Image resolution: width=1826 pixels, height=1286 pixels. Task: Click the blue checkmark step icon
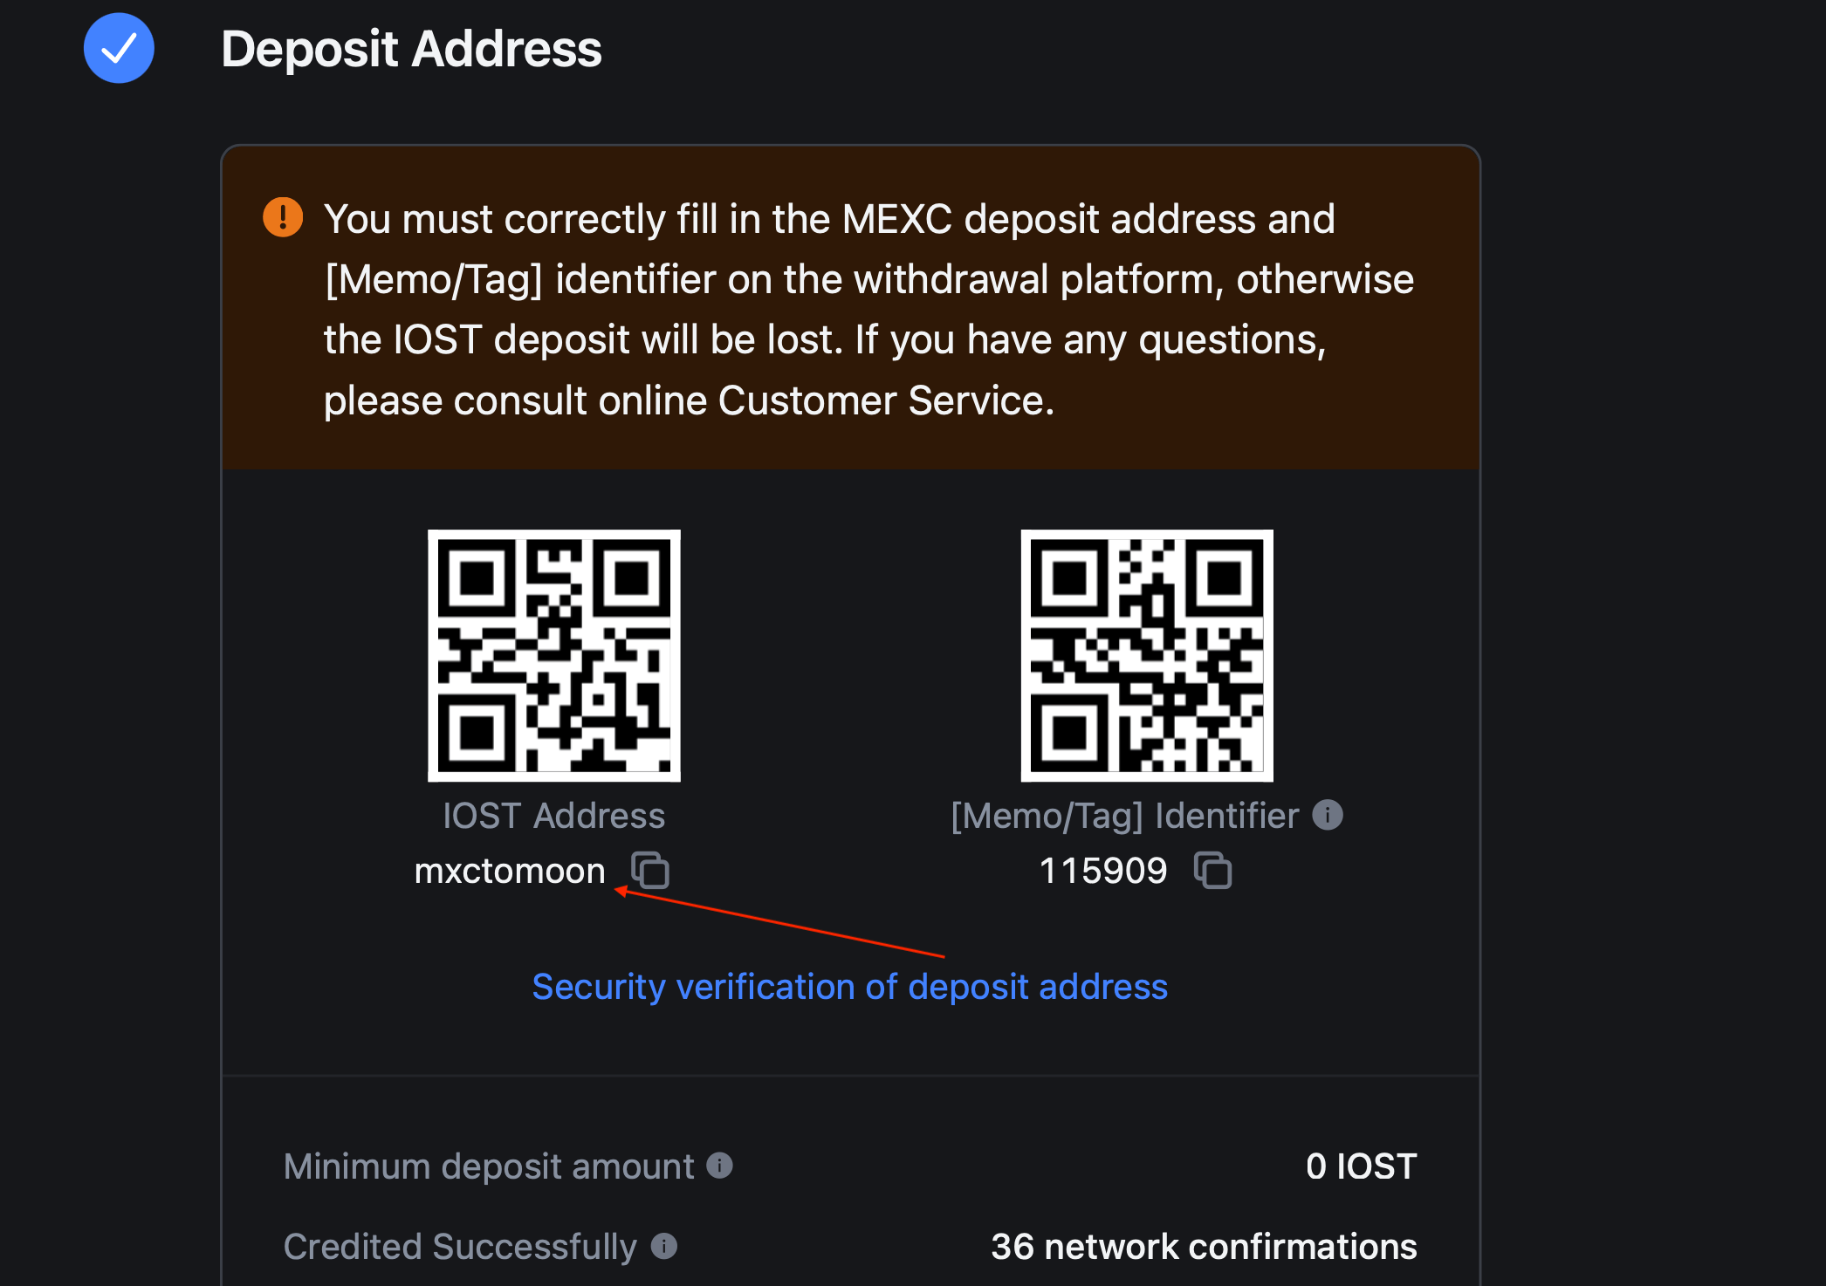point(119,48)
